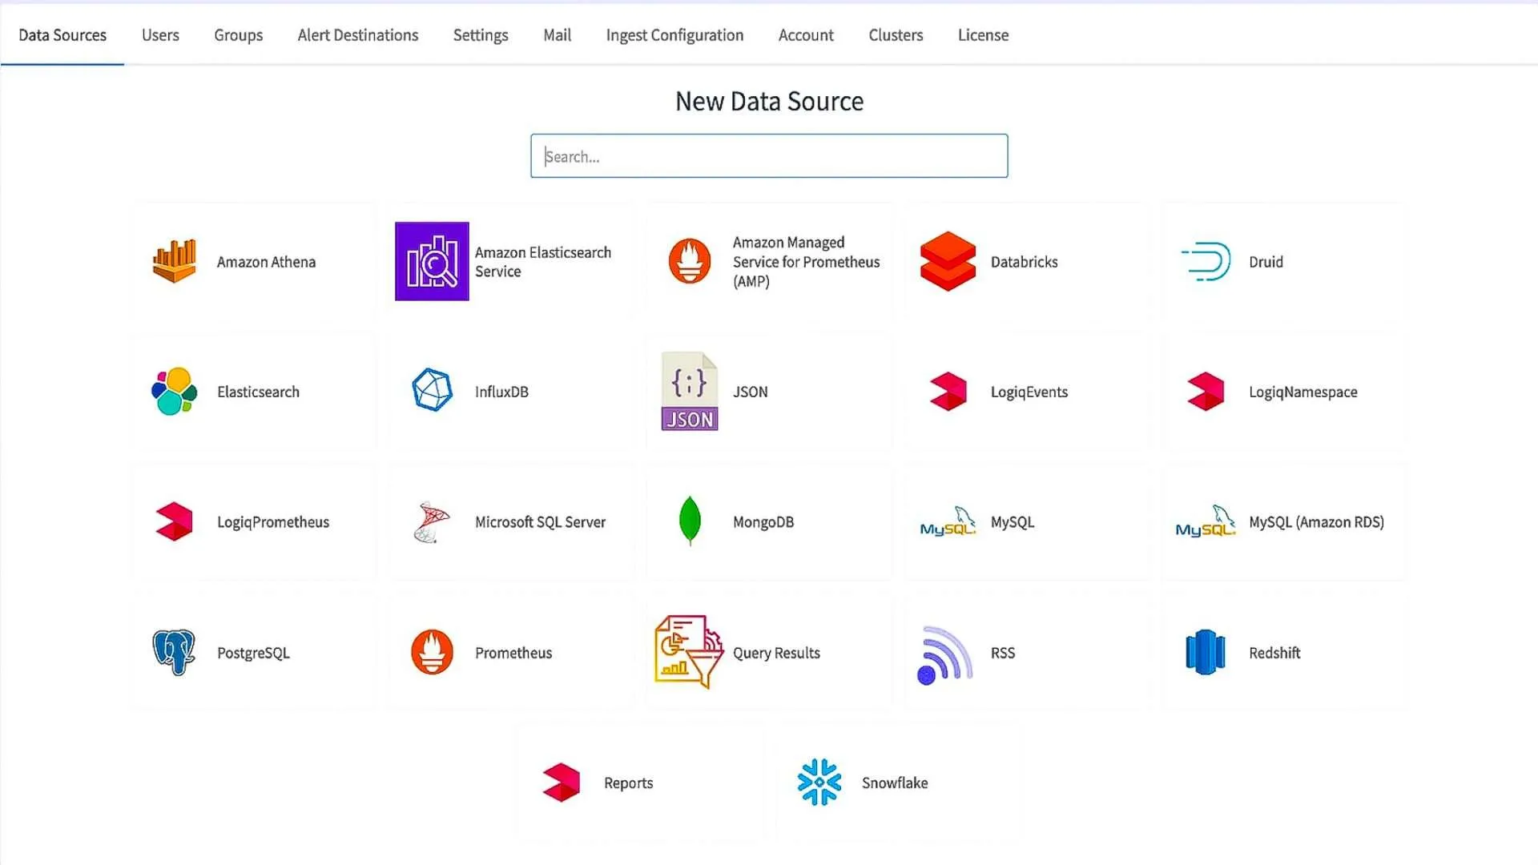Choose the Databricks stacked-layers icon
This screenshot has width=1538, height=865.
point(948,261)
